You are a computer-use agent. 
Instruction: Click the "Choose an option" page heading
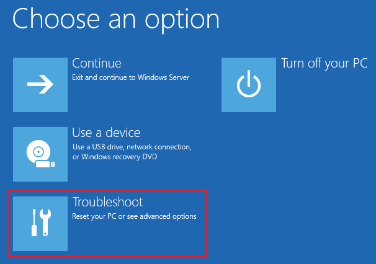[x=116, y=20]
